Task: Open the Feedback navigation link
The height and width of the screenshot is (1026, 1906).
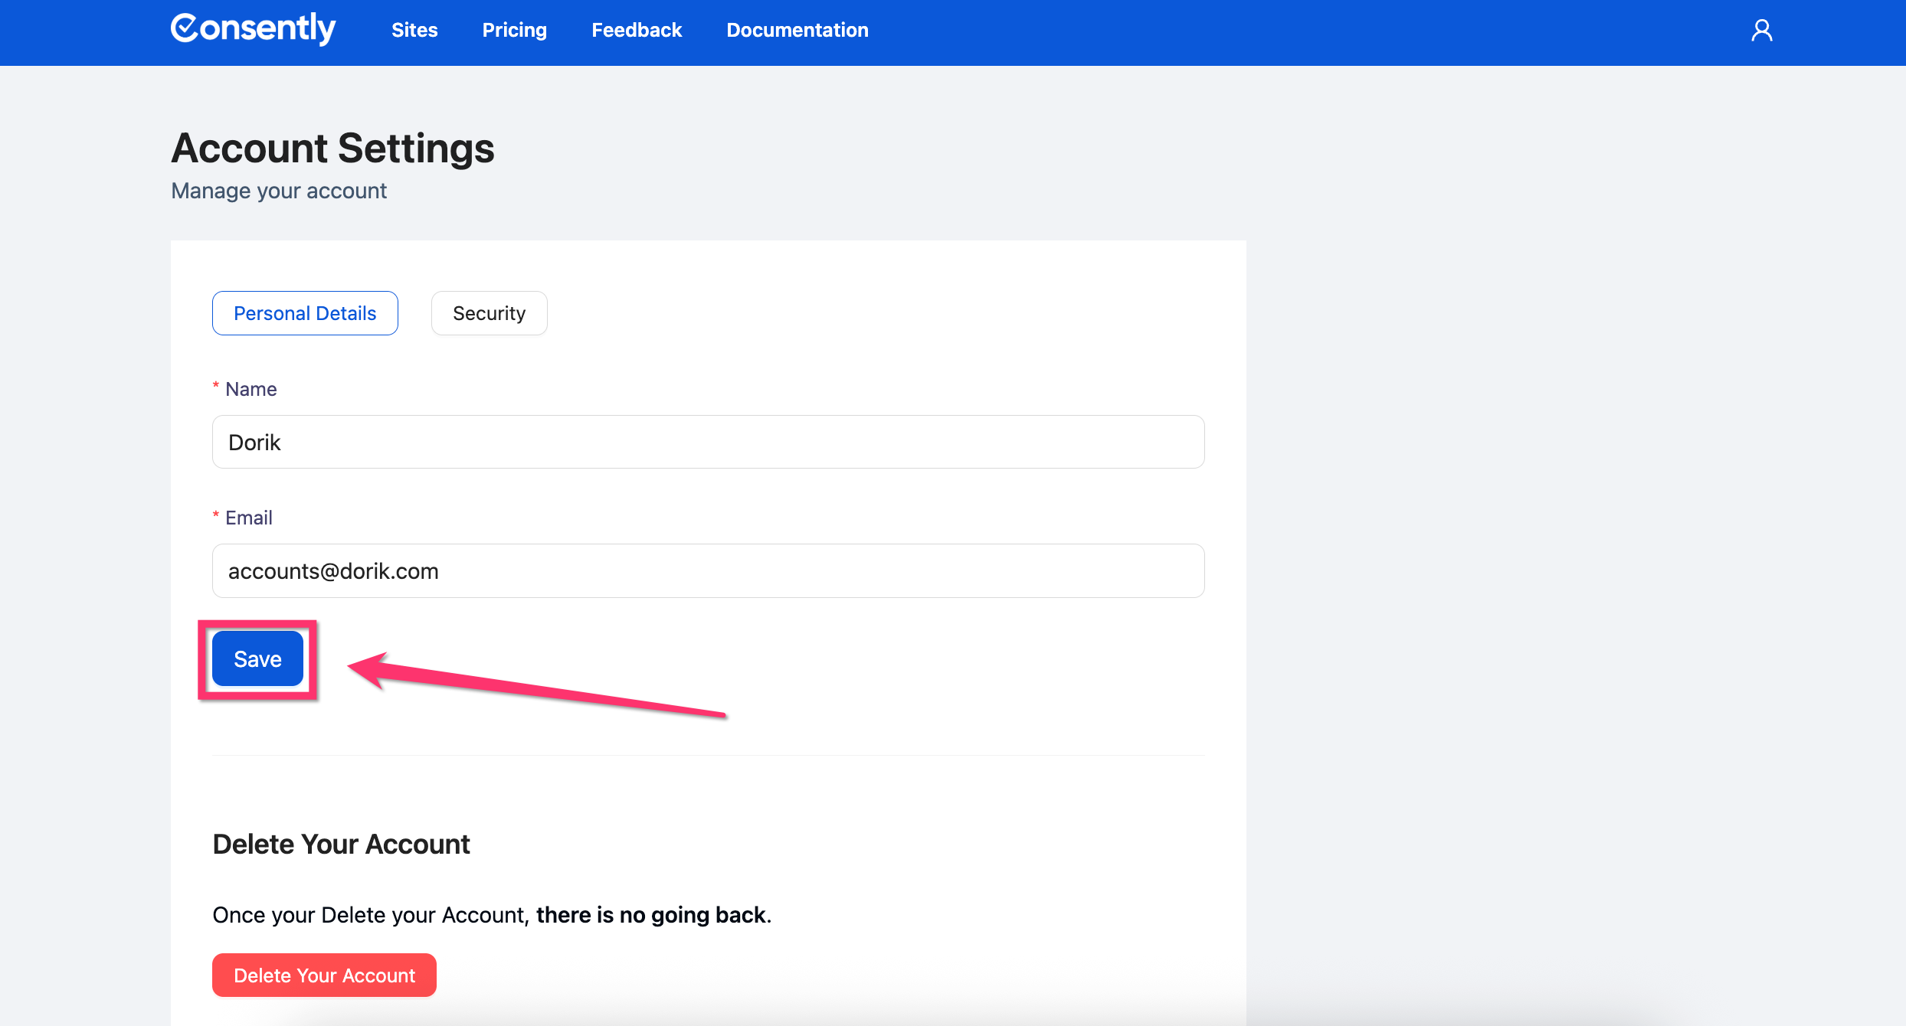Action: click(x=636, y=30)
